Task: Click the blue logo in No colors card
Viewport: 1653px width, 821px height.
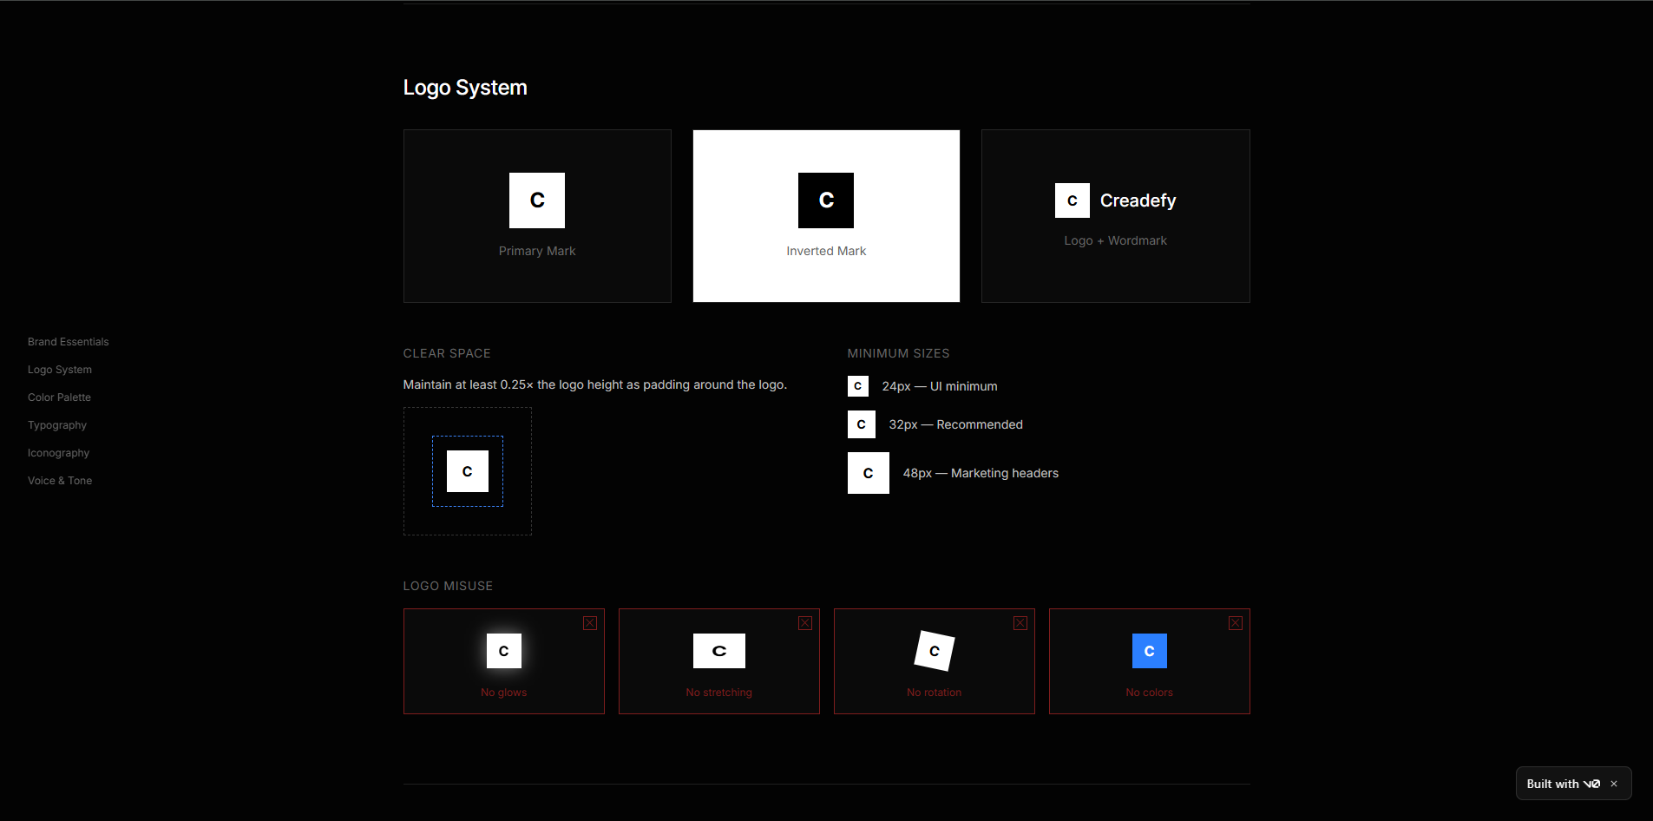Action: click(x=1150, y=651)
